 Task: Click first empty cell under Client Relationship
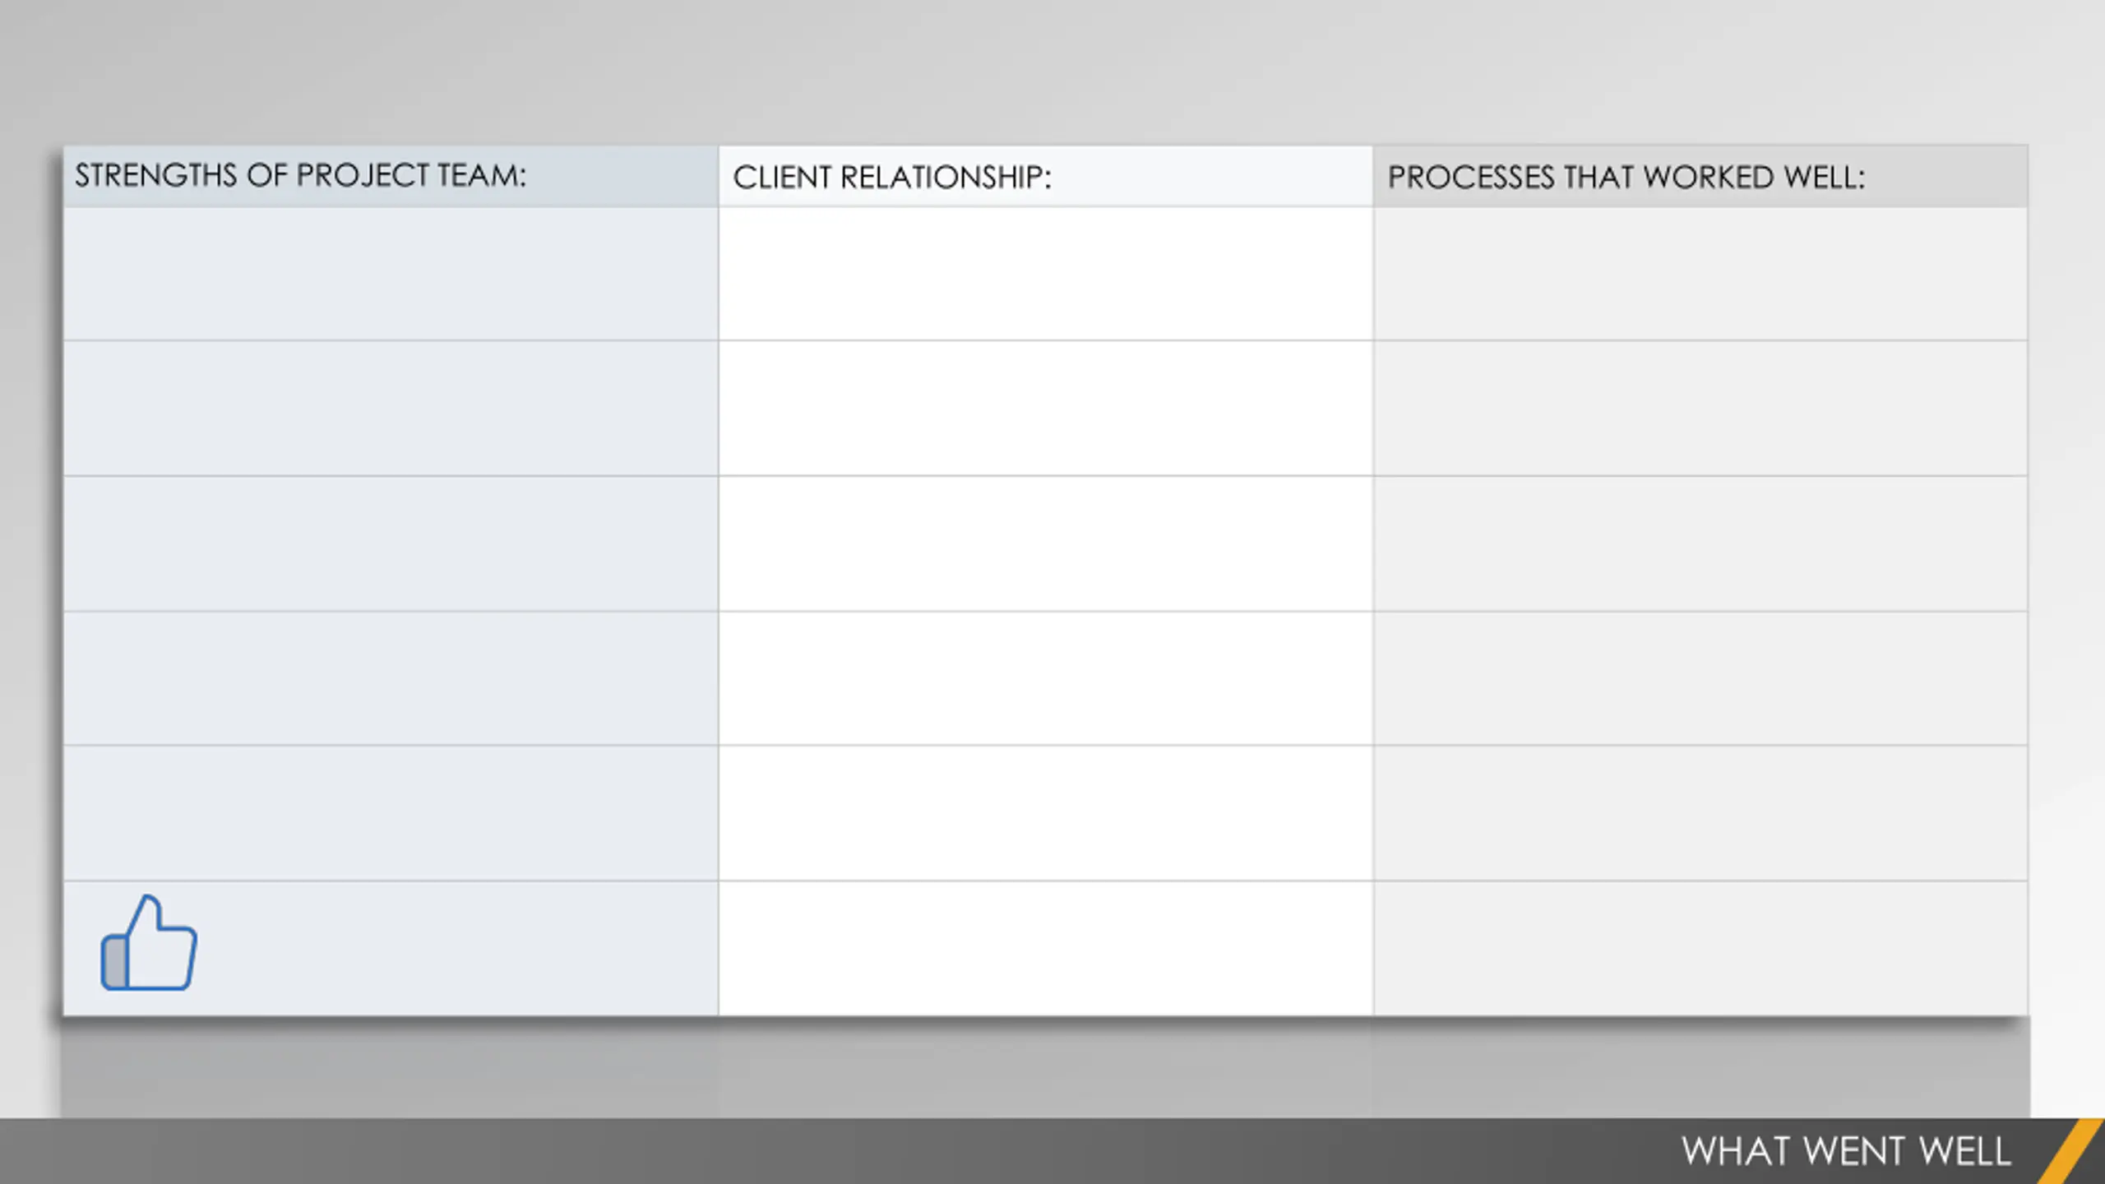coord(1045,274)
